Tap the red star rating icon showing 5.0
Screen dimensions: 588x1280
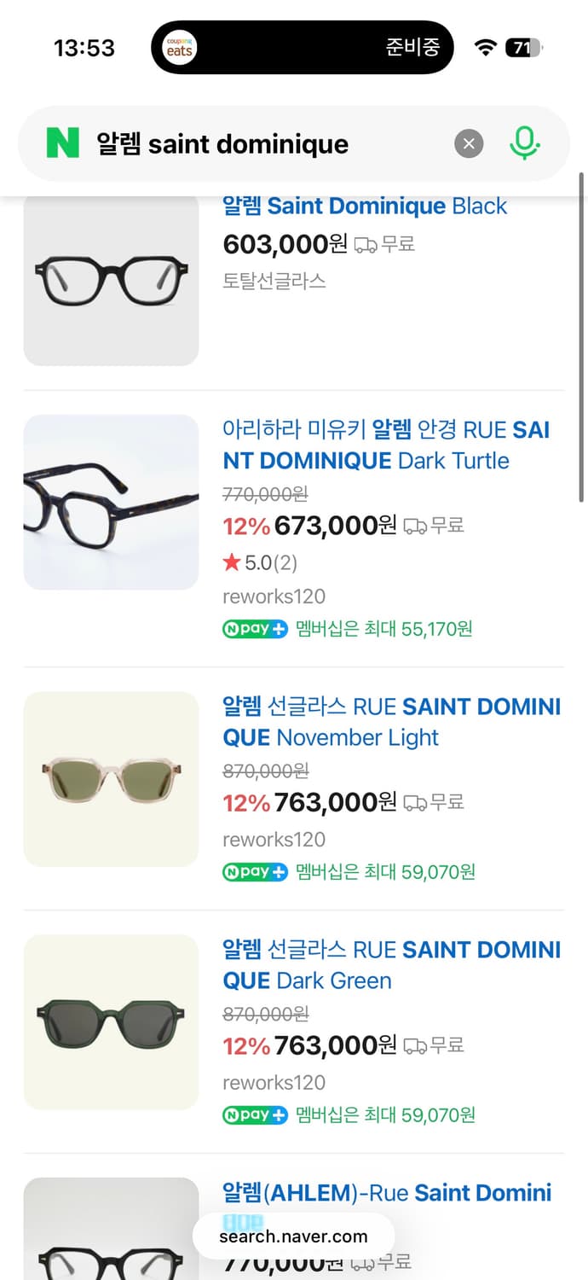coord(233,562)
